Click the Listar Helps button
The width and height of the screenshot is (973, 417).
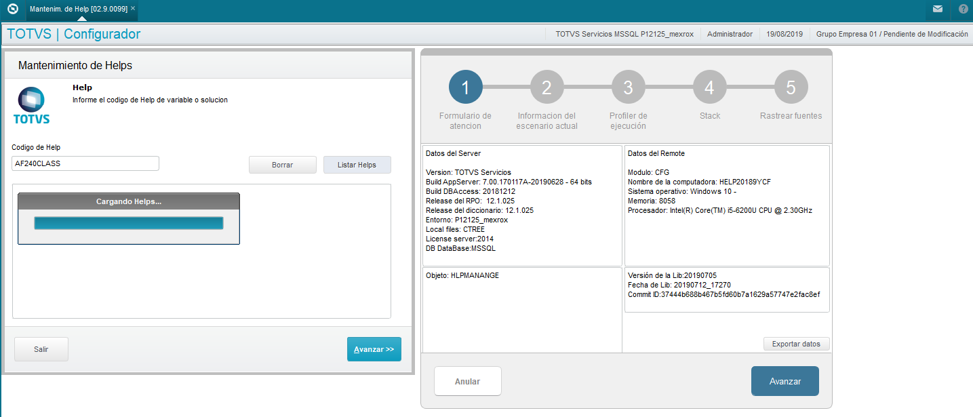[357, 165]
